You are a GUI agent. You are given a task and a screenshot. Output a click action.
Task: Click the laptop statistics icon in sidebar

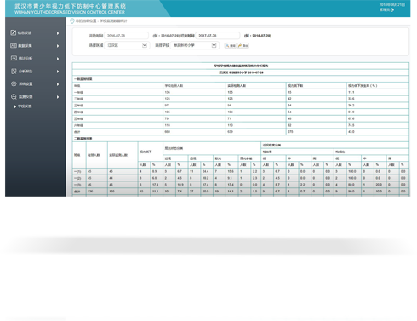[14, 58]
